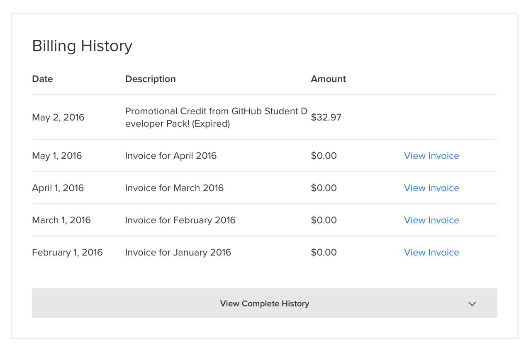Click the Promotional Credit GitHub Student description

[x=216, y=118]
